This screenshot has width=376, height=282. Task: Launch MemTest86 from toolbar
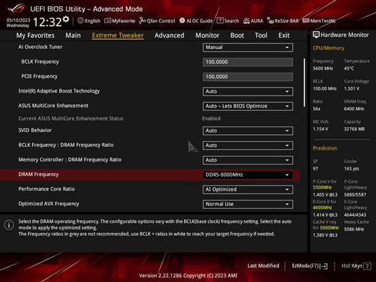[x=319, y=21]
